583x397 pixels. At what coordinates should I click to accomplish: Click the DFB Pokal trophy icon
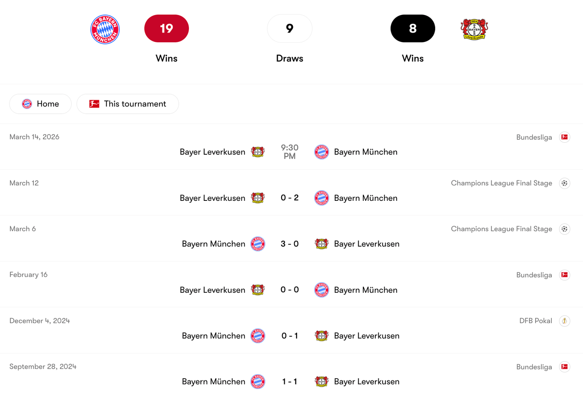pyautogui.click(x=565, y=321)
